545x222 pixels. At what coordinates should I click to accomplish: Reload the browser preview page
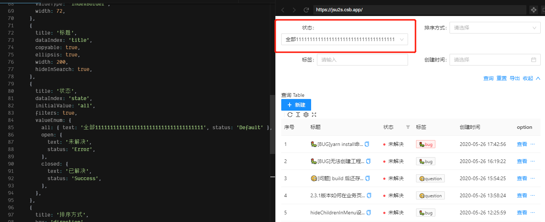coord(306,10)
